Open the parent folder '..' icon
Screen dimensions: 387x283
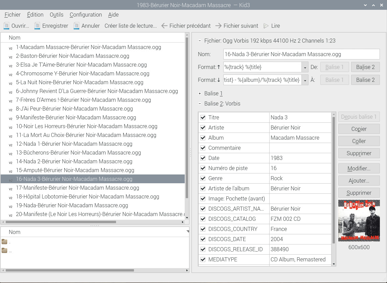click(x=4, y=251)
